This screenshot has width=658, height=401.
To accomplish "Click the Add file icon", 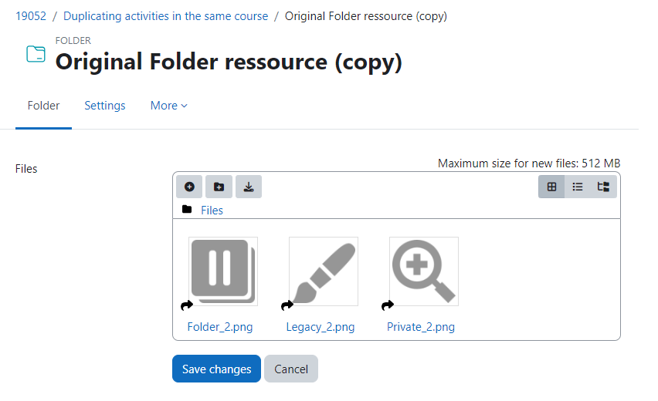I will pyautogui.click(x=189, y=187).
